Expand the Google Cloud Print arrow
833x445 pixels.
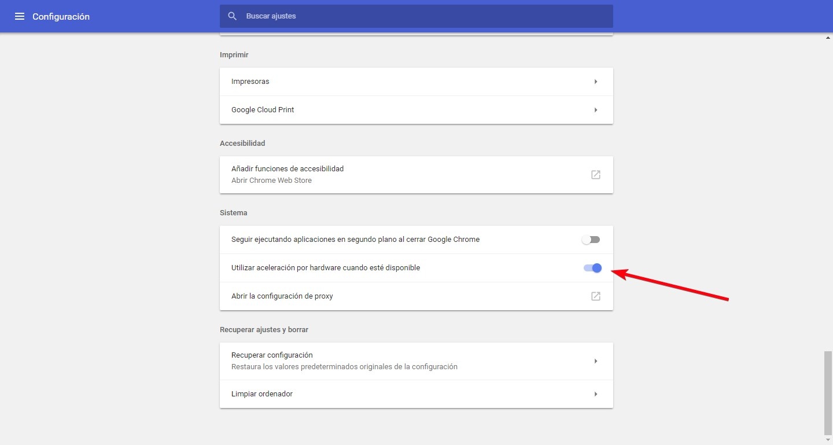pyautogui.click(x=595, y=110)
